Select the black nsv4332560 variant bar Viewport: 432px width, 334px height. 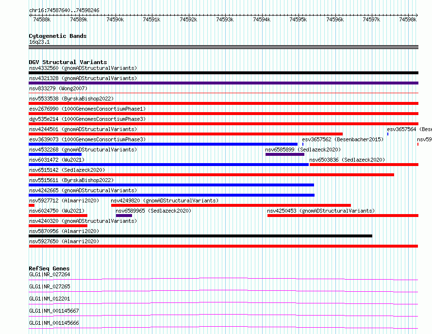pos(223,73)
